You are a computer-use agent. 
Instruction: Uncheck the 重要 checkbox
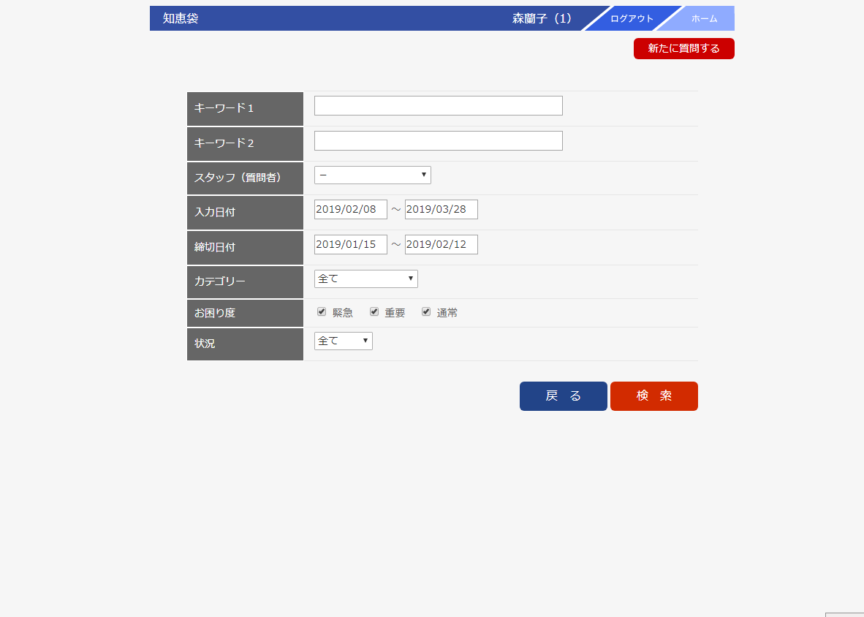point(374,312)
